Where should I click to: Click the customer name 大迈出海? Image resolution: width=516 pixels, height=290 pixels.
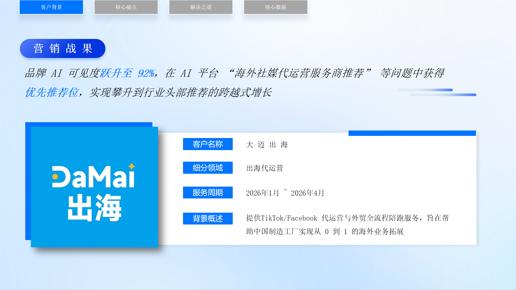click(x=267, y=145)
